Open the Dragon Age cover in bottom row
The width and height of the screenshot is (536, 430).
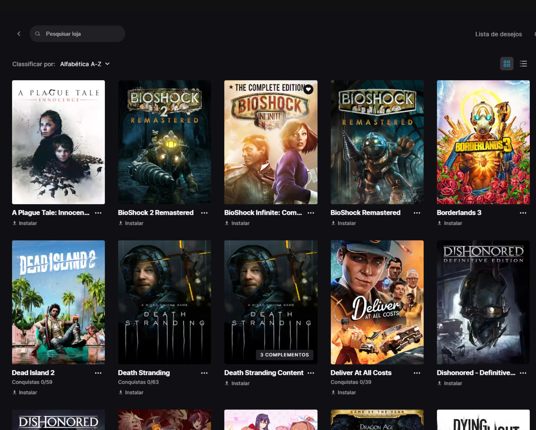pos(377,420)
